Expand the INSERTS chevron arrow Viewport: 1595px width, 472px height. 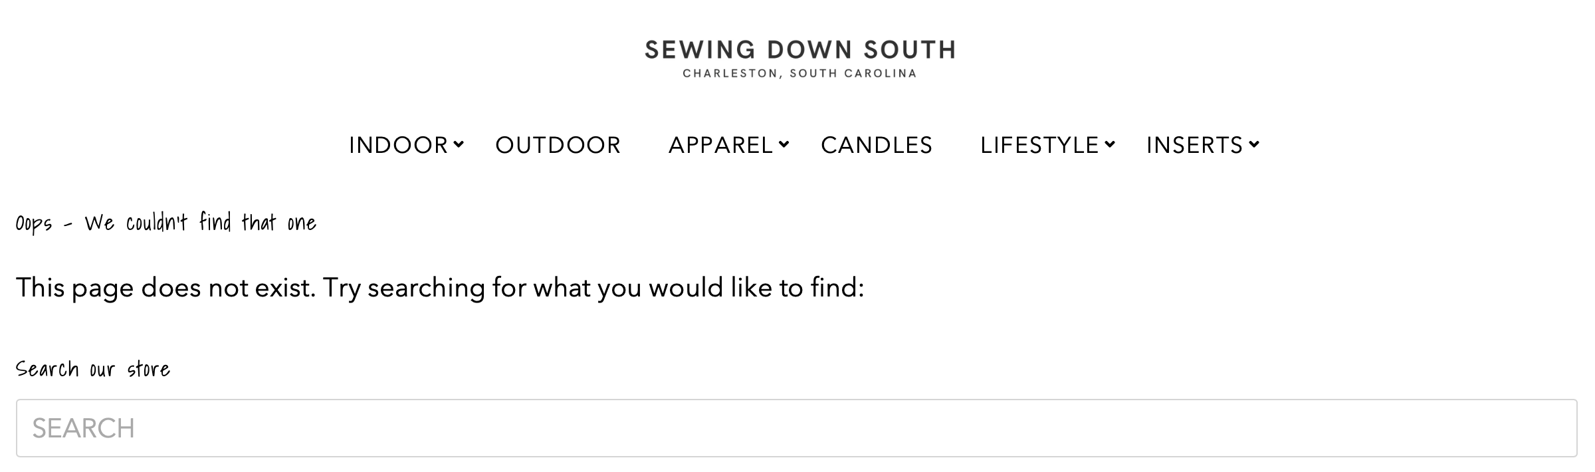(x=1253, y=144)
